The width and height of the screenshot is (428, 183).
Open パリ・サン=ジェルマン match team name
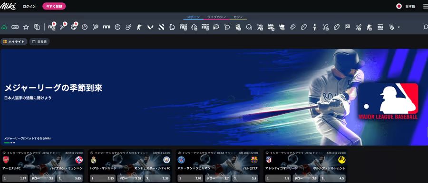194,168
